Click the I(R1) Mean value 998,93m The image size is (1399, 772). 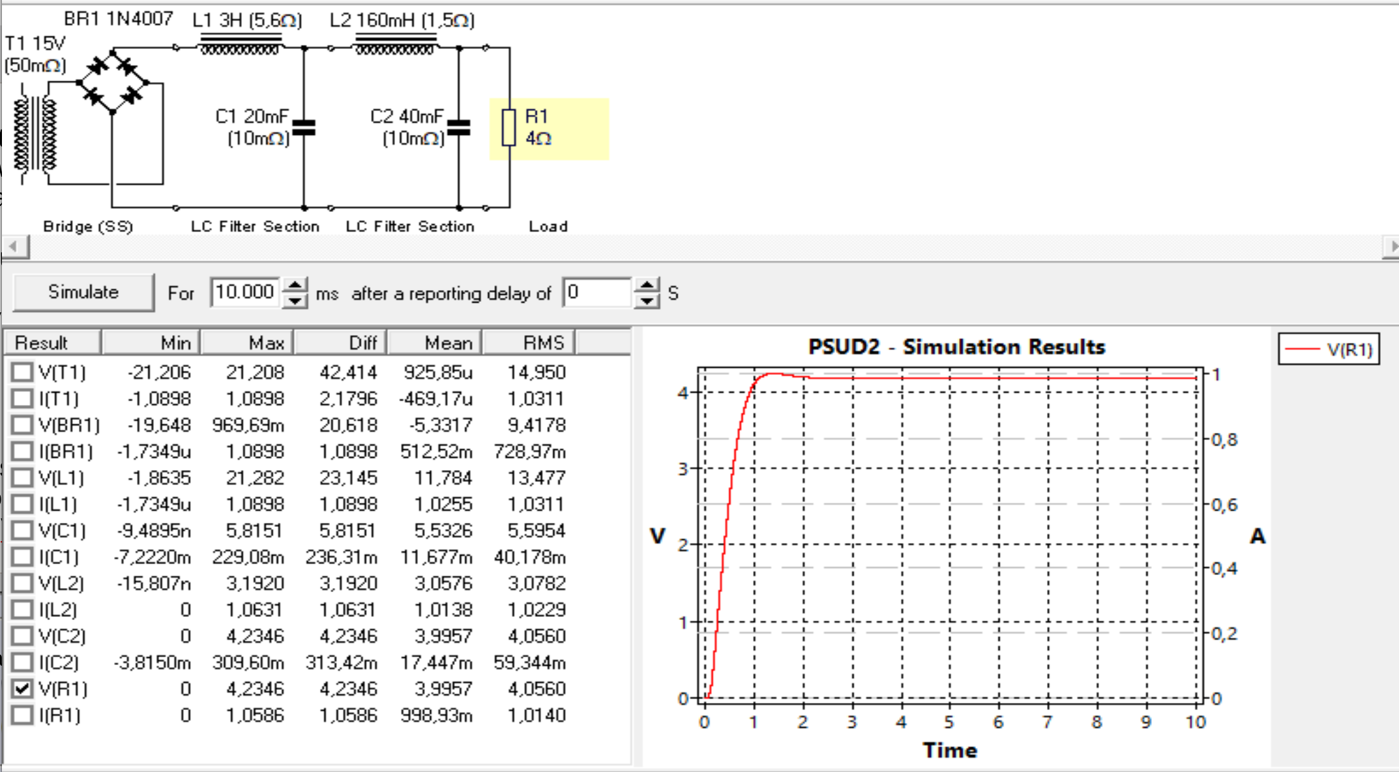coord(436,715)
